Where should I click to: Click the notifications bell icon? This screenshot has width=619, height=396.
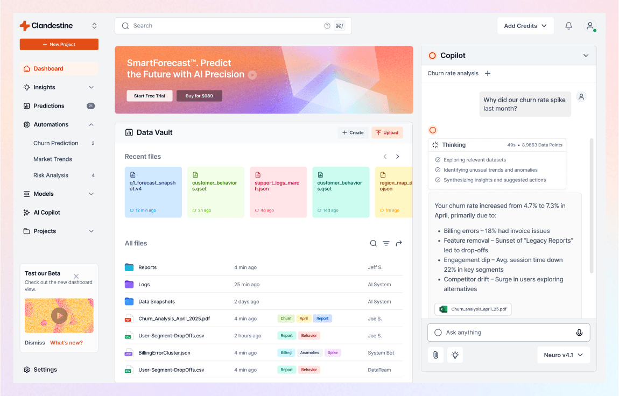tap(568, 26)
